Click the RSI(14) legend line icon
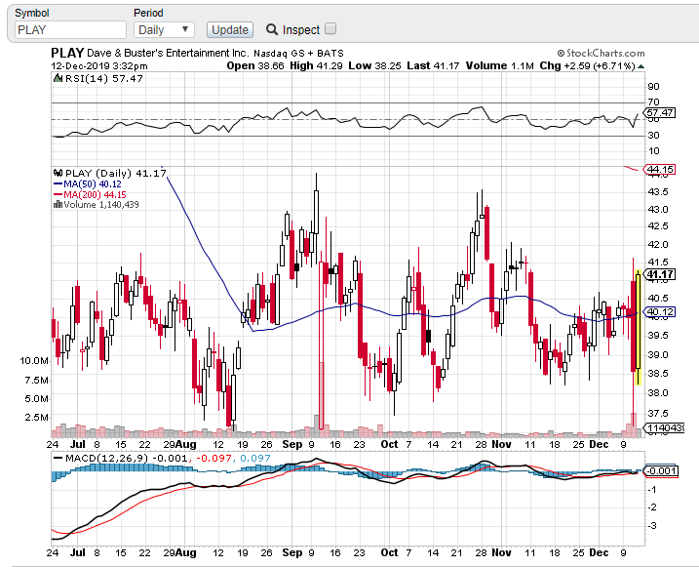The height and width of the screenshot is (567, 699). point(57,78)
